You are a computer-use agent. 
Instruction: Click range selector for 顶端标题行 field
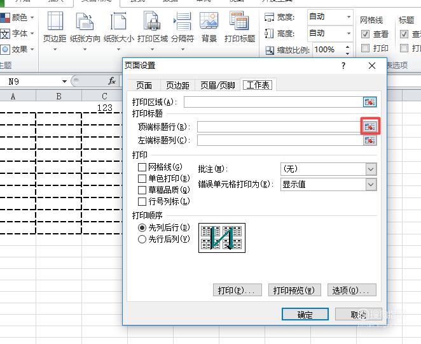pyautogui.click(x=369, y=126)
